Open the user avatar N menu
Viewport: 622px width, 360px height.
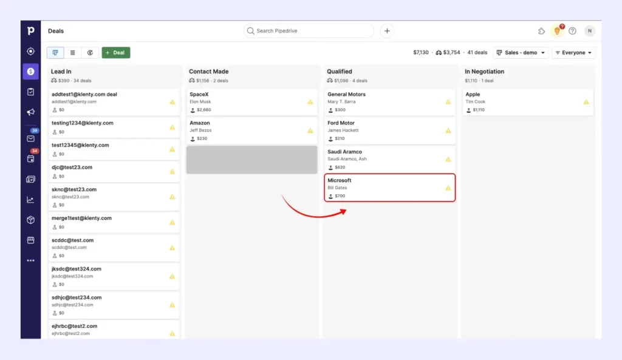[x=590, y=30]
